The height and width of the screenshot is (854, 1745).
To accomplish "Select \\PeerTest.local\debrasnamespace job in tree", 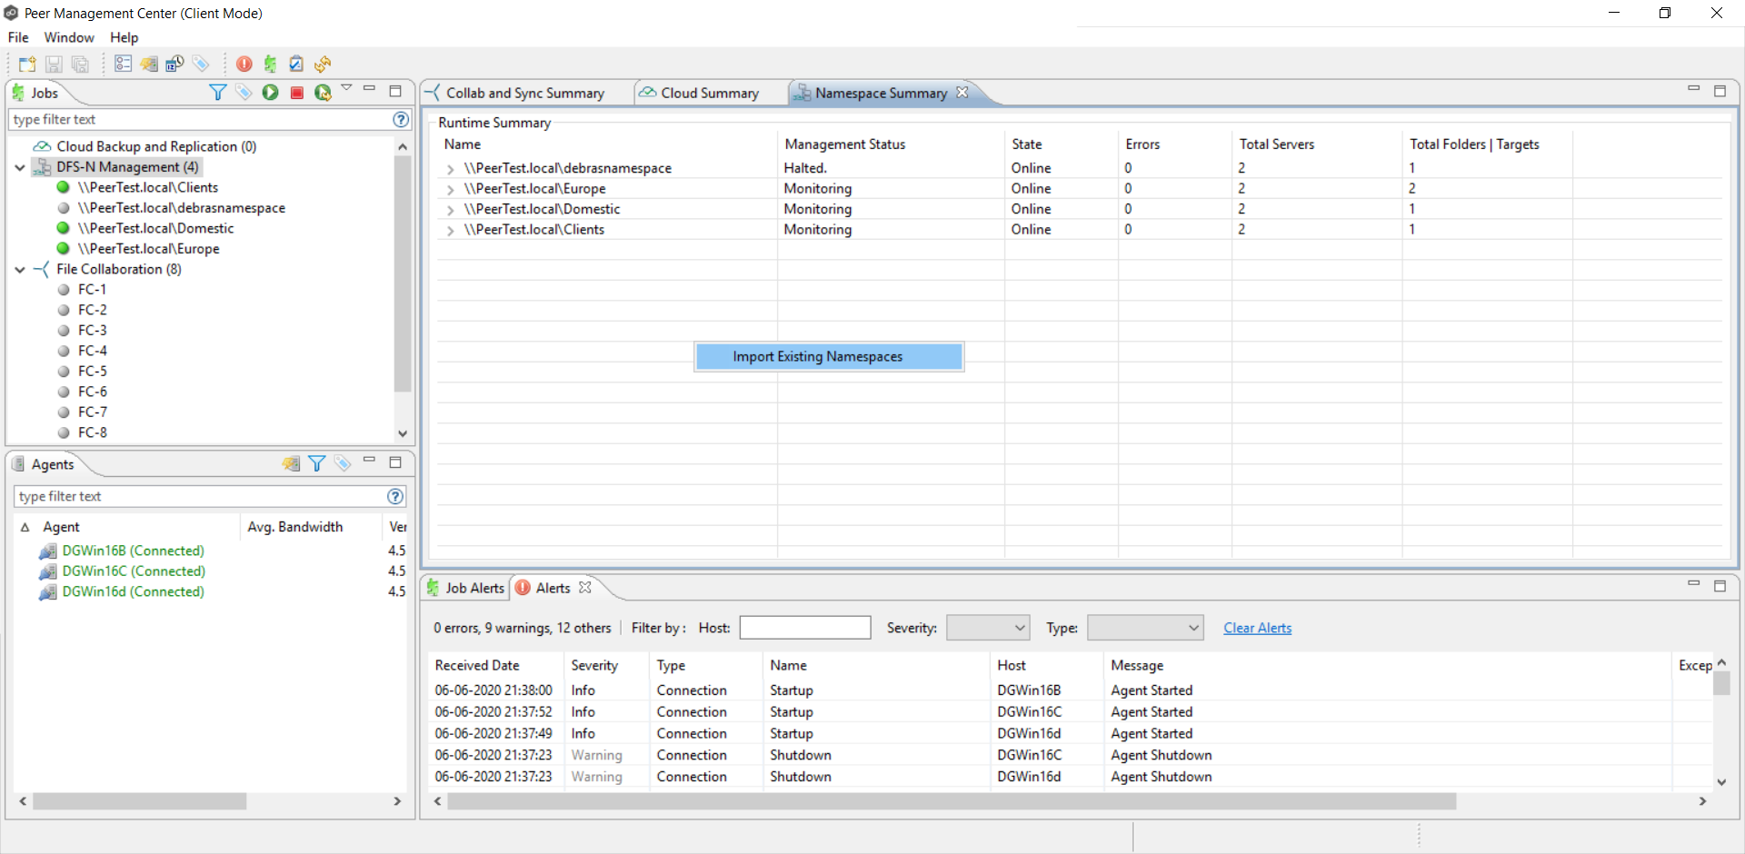I will pyautogui.click(x=181, y=208).
